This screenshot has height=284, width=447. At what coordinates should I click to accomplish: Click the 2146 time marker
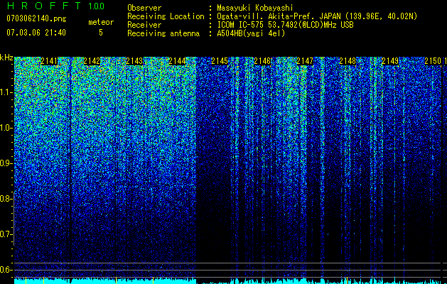pos(262,61)
